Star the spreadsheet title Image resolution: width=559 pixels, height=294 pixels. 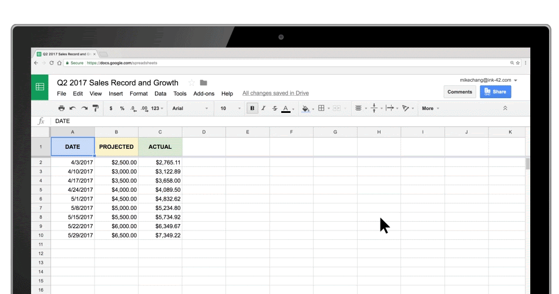[191, 83]
